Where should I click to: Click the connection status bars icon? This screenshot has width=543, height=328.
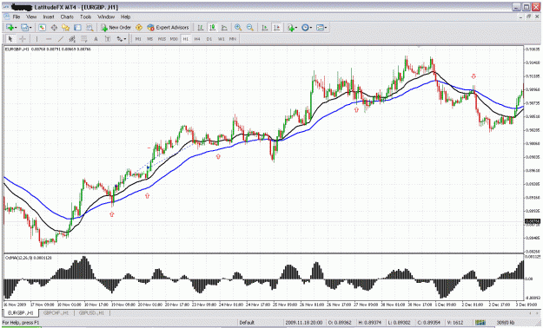(x=480, y=323)
